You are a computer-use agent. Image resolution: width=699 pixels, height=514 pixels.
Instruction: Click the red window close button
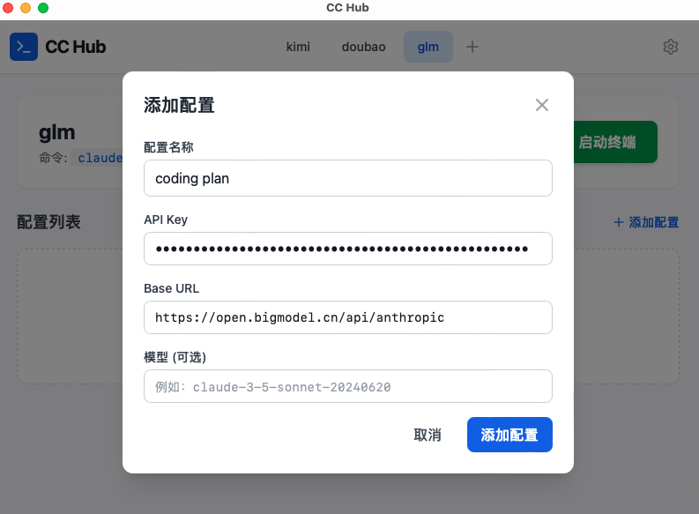tap(8, 8)
